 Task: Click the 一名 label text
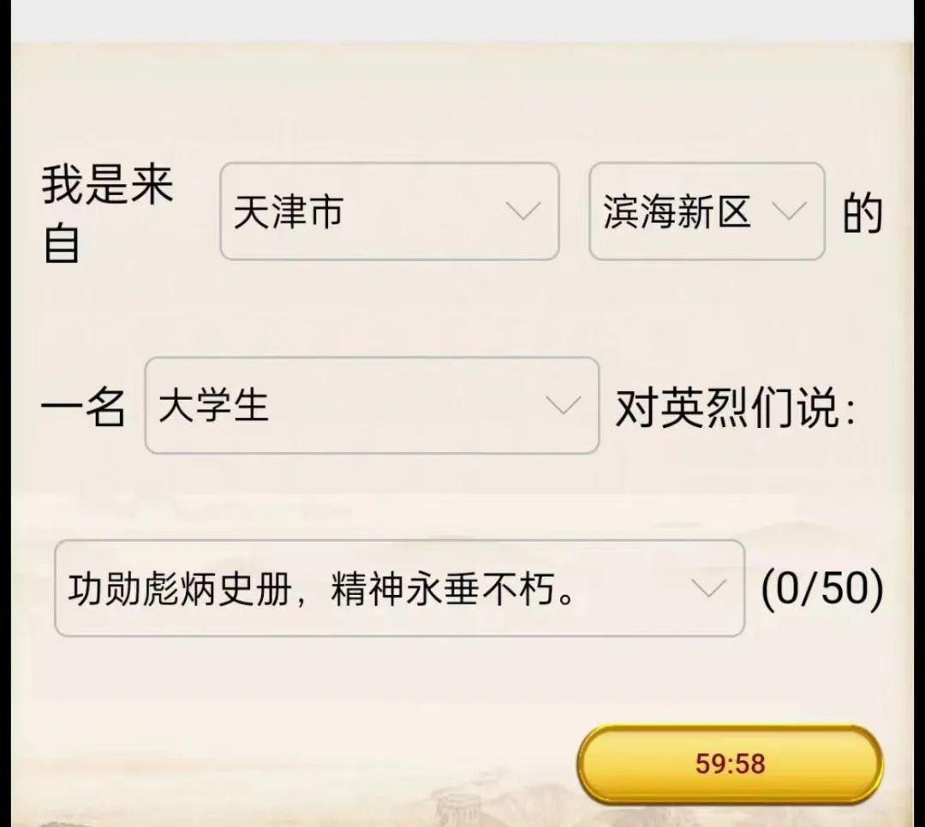(83, 407)
